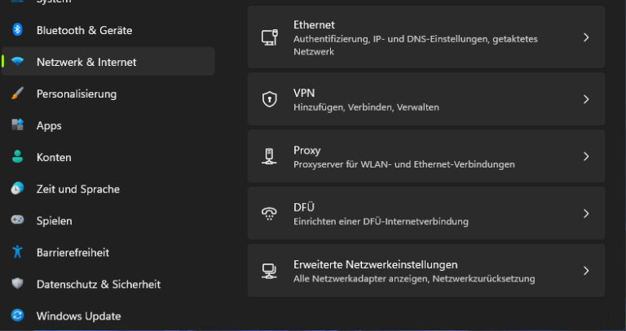
Task: Open VPN page using right chevron
Action: [585, 99]
